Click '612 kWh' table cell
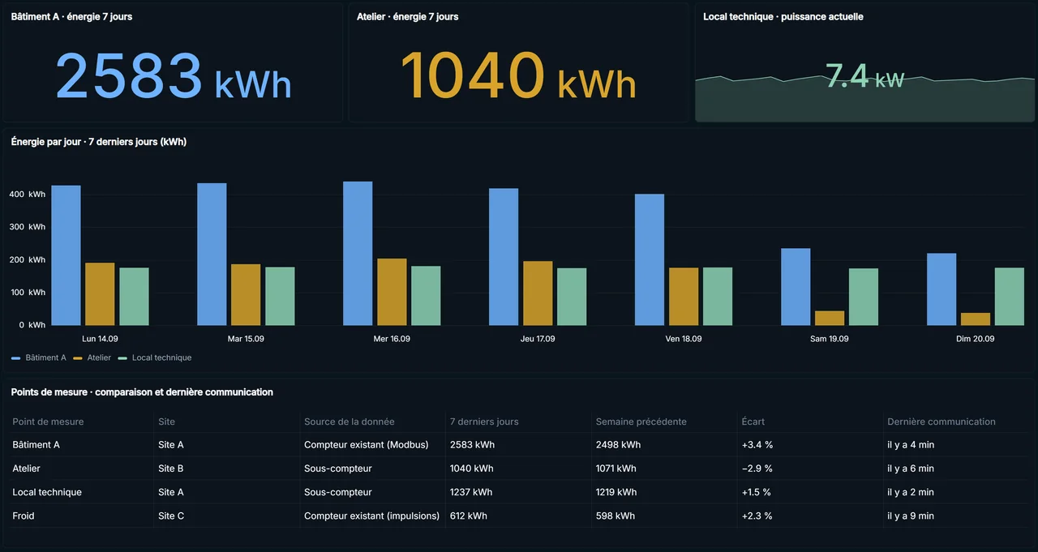Image resolution: width=1038 pixels, height=552 pixels. tap(469, 516)
